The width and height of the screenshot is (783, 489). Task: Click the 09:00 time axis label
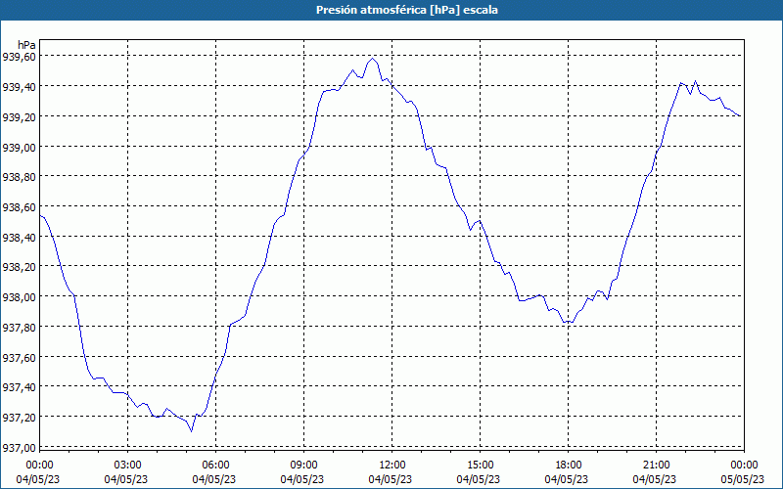[x=304, y=466]
